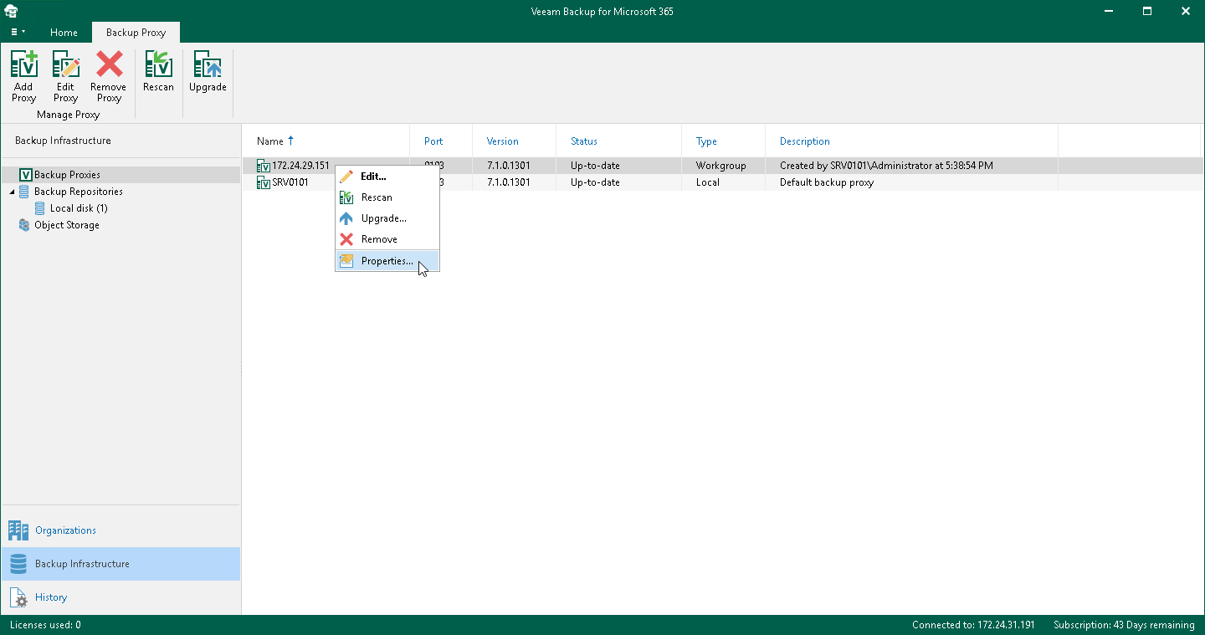This screenshot has height=635, width=1205.
Task: Click the Workgroup type cell
Action: click(721, 166)
